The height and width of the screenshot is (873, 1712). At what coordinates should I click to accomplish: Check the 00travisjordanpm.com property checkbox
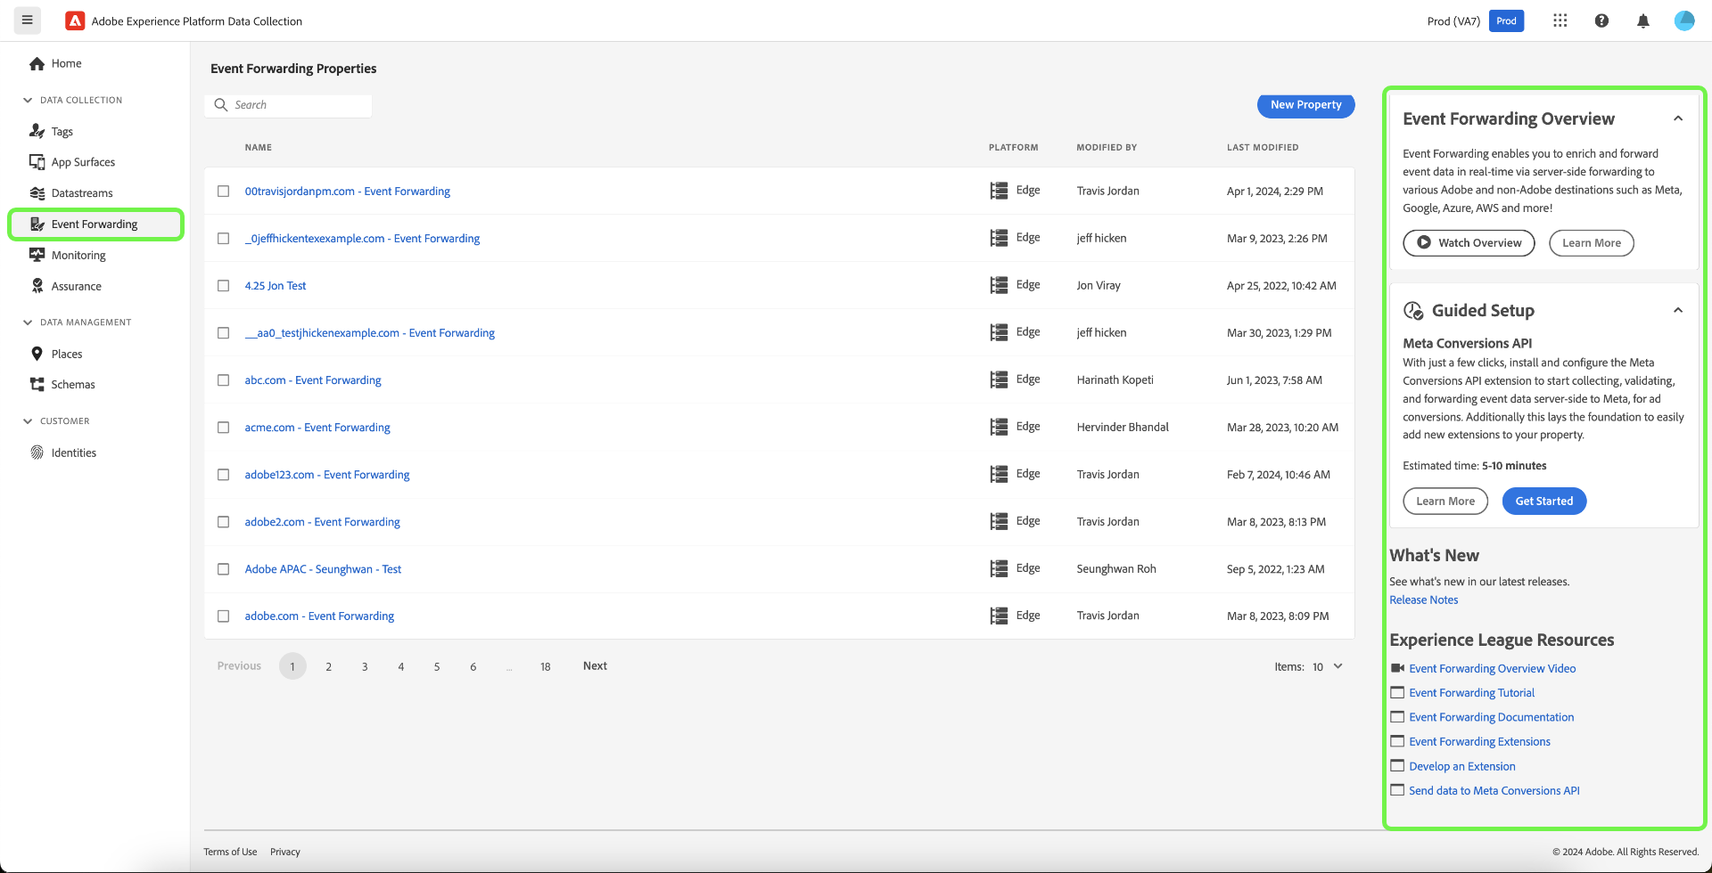pyautogui.click(x=224, y=192)
